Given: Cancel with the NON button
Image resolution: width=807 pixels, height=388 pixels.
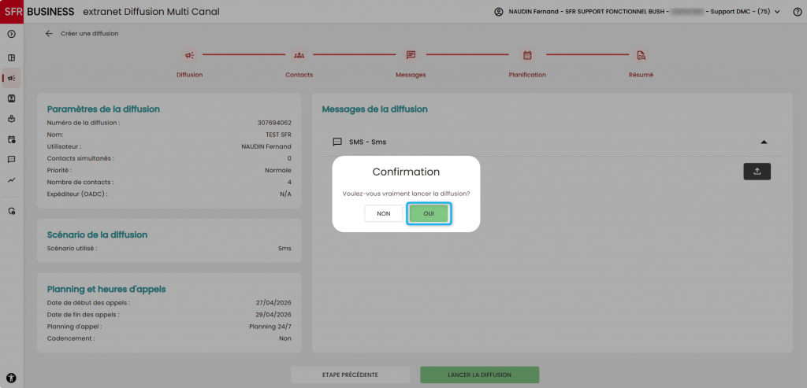Looking at the screenshot, I should click(384, 213).
